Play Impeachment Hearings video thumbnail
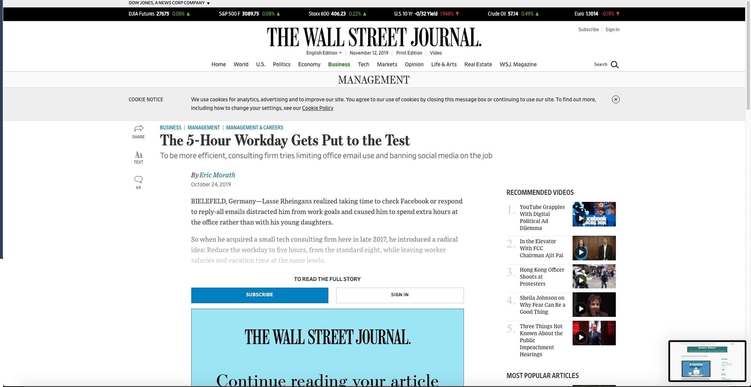The width and height of the screenshot is (751, 387). tap(594, 333)
